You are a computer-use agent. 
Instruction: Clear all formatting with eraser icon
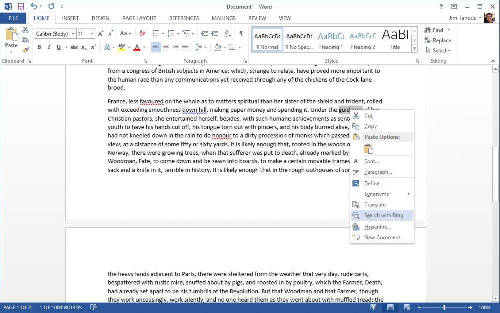click(x=142, y=34)
